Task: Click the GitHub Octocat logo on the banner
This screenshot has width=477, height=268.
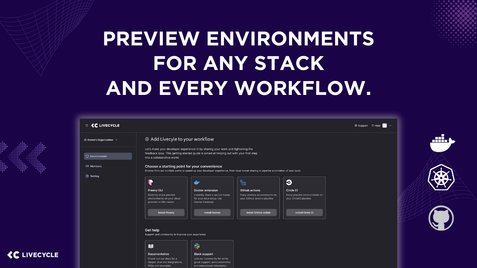Action: (441, 218)
